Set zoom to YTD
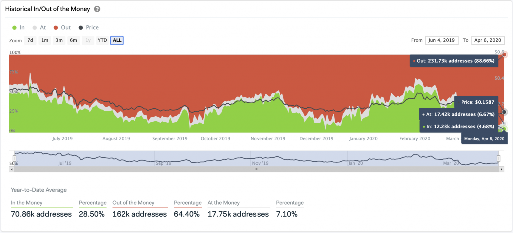513x233 pixels. click(x=102, y=40)
